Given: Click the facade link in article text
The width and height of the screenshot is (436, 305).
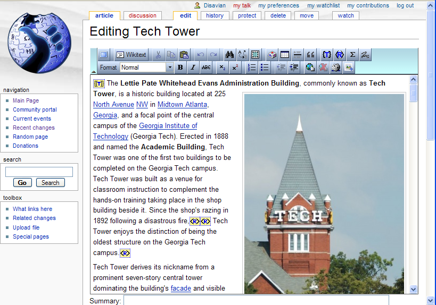Looking at the screenshot, I should coord(181,289).
